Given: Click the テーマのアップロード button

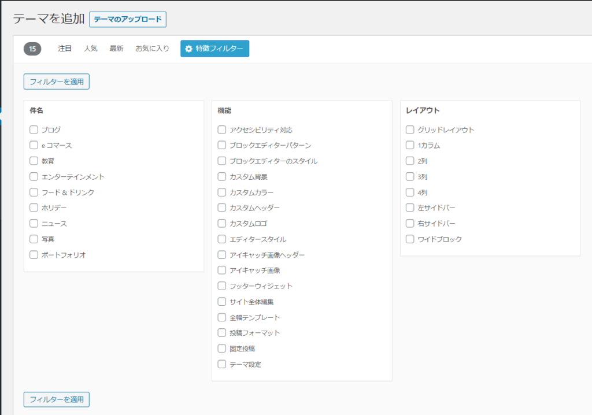Looking at the screenshot, I should point(128,20).
